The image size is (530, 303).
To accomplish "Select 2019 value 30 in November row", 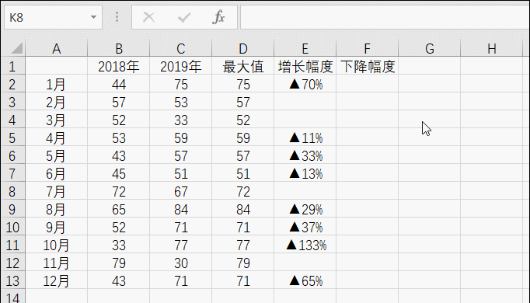I will coord(181,263).
